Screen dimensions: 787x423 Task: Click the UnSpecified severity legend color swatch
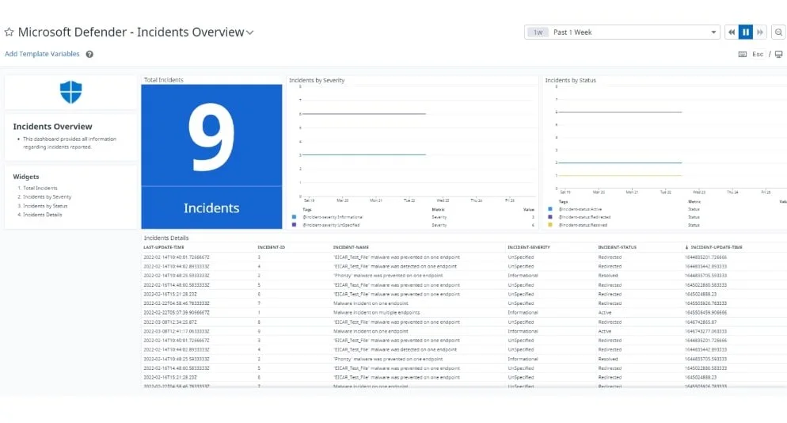point(294,225)
